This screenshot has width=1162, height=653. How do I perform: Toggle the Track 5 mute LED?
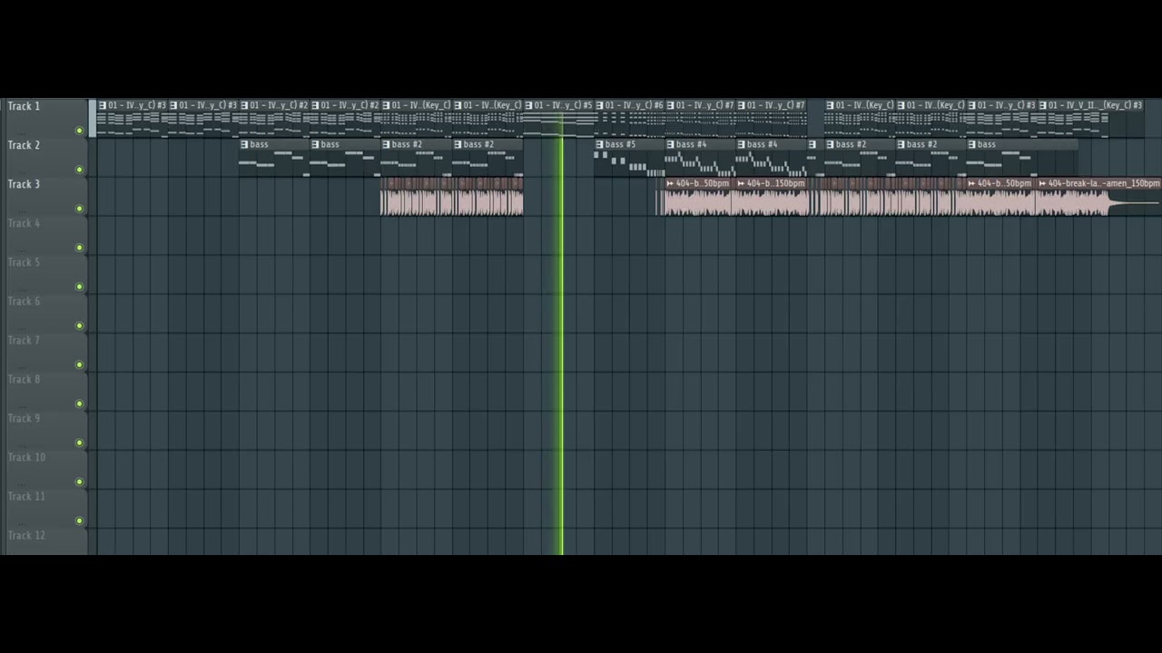click(x=79, y=287)
